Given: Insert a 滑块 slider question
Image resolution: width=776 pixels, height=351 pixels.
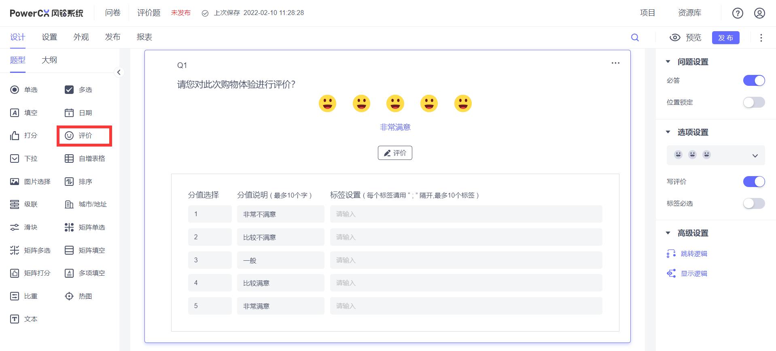Looking at the screenshot, I should click(24, 228).
